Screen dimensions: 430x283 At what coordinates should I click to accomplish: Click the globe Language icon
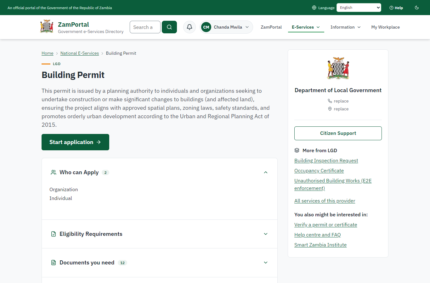click(x=314, y=8)
